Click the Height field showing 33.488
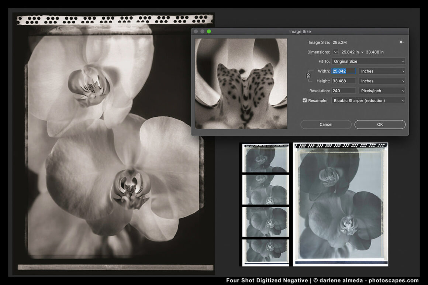This screenshot has width=428, height=285. click(344, 81)
